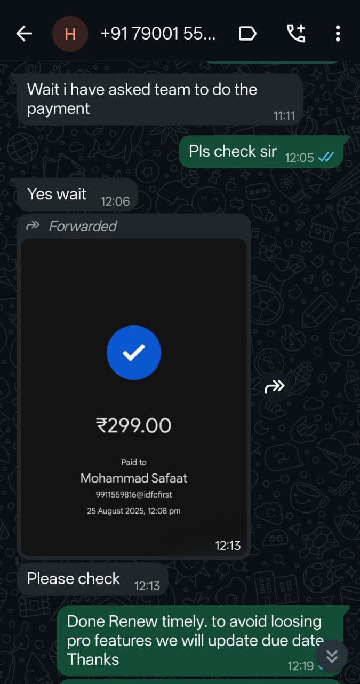Open contact avatar with letter H
The image size is (360, 684).
70,34
